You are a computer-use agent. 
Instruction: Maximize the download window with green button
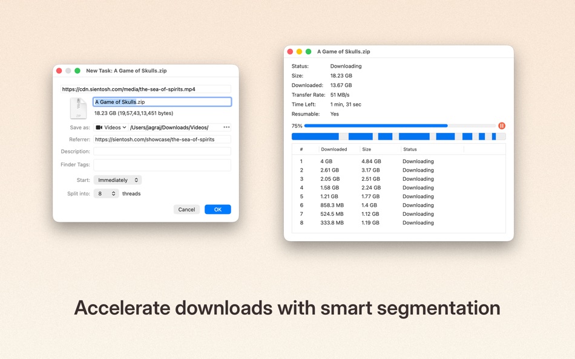[x=309, y=51]
